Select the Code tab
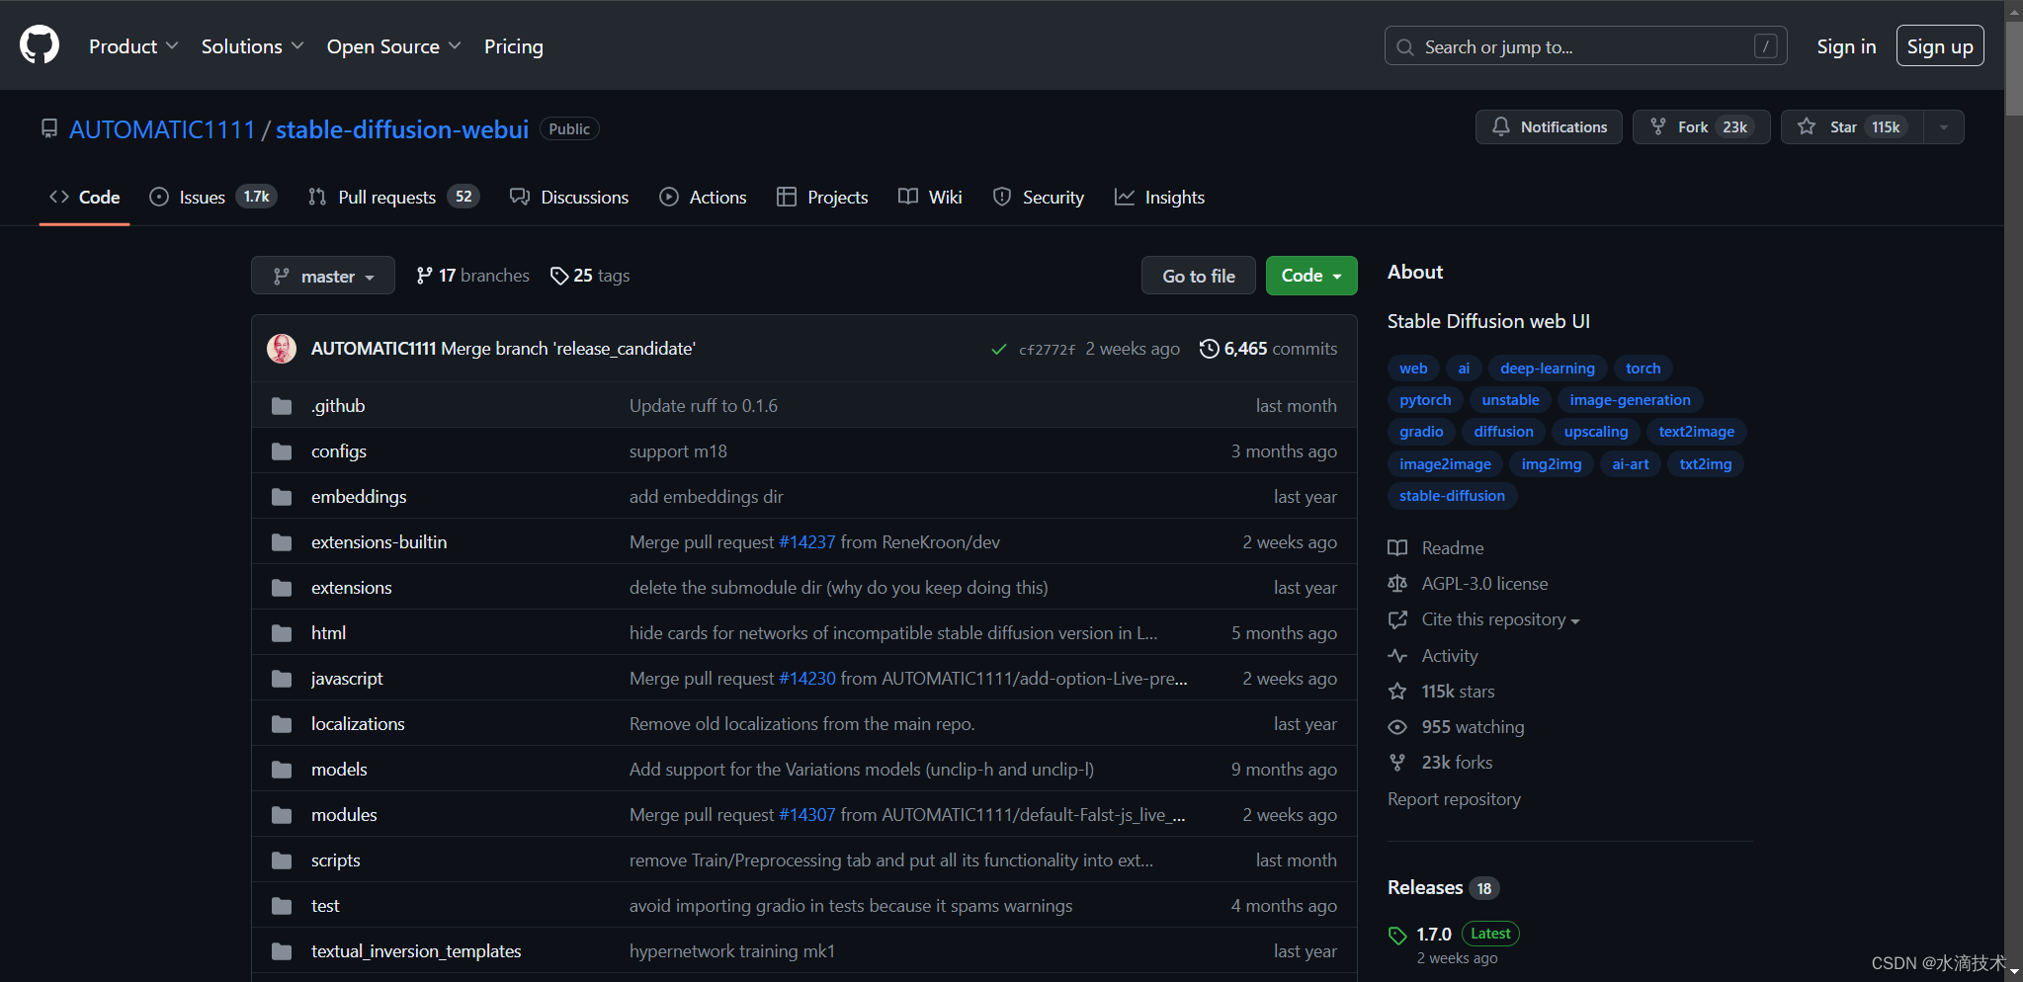 [x=85, y=198]
